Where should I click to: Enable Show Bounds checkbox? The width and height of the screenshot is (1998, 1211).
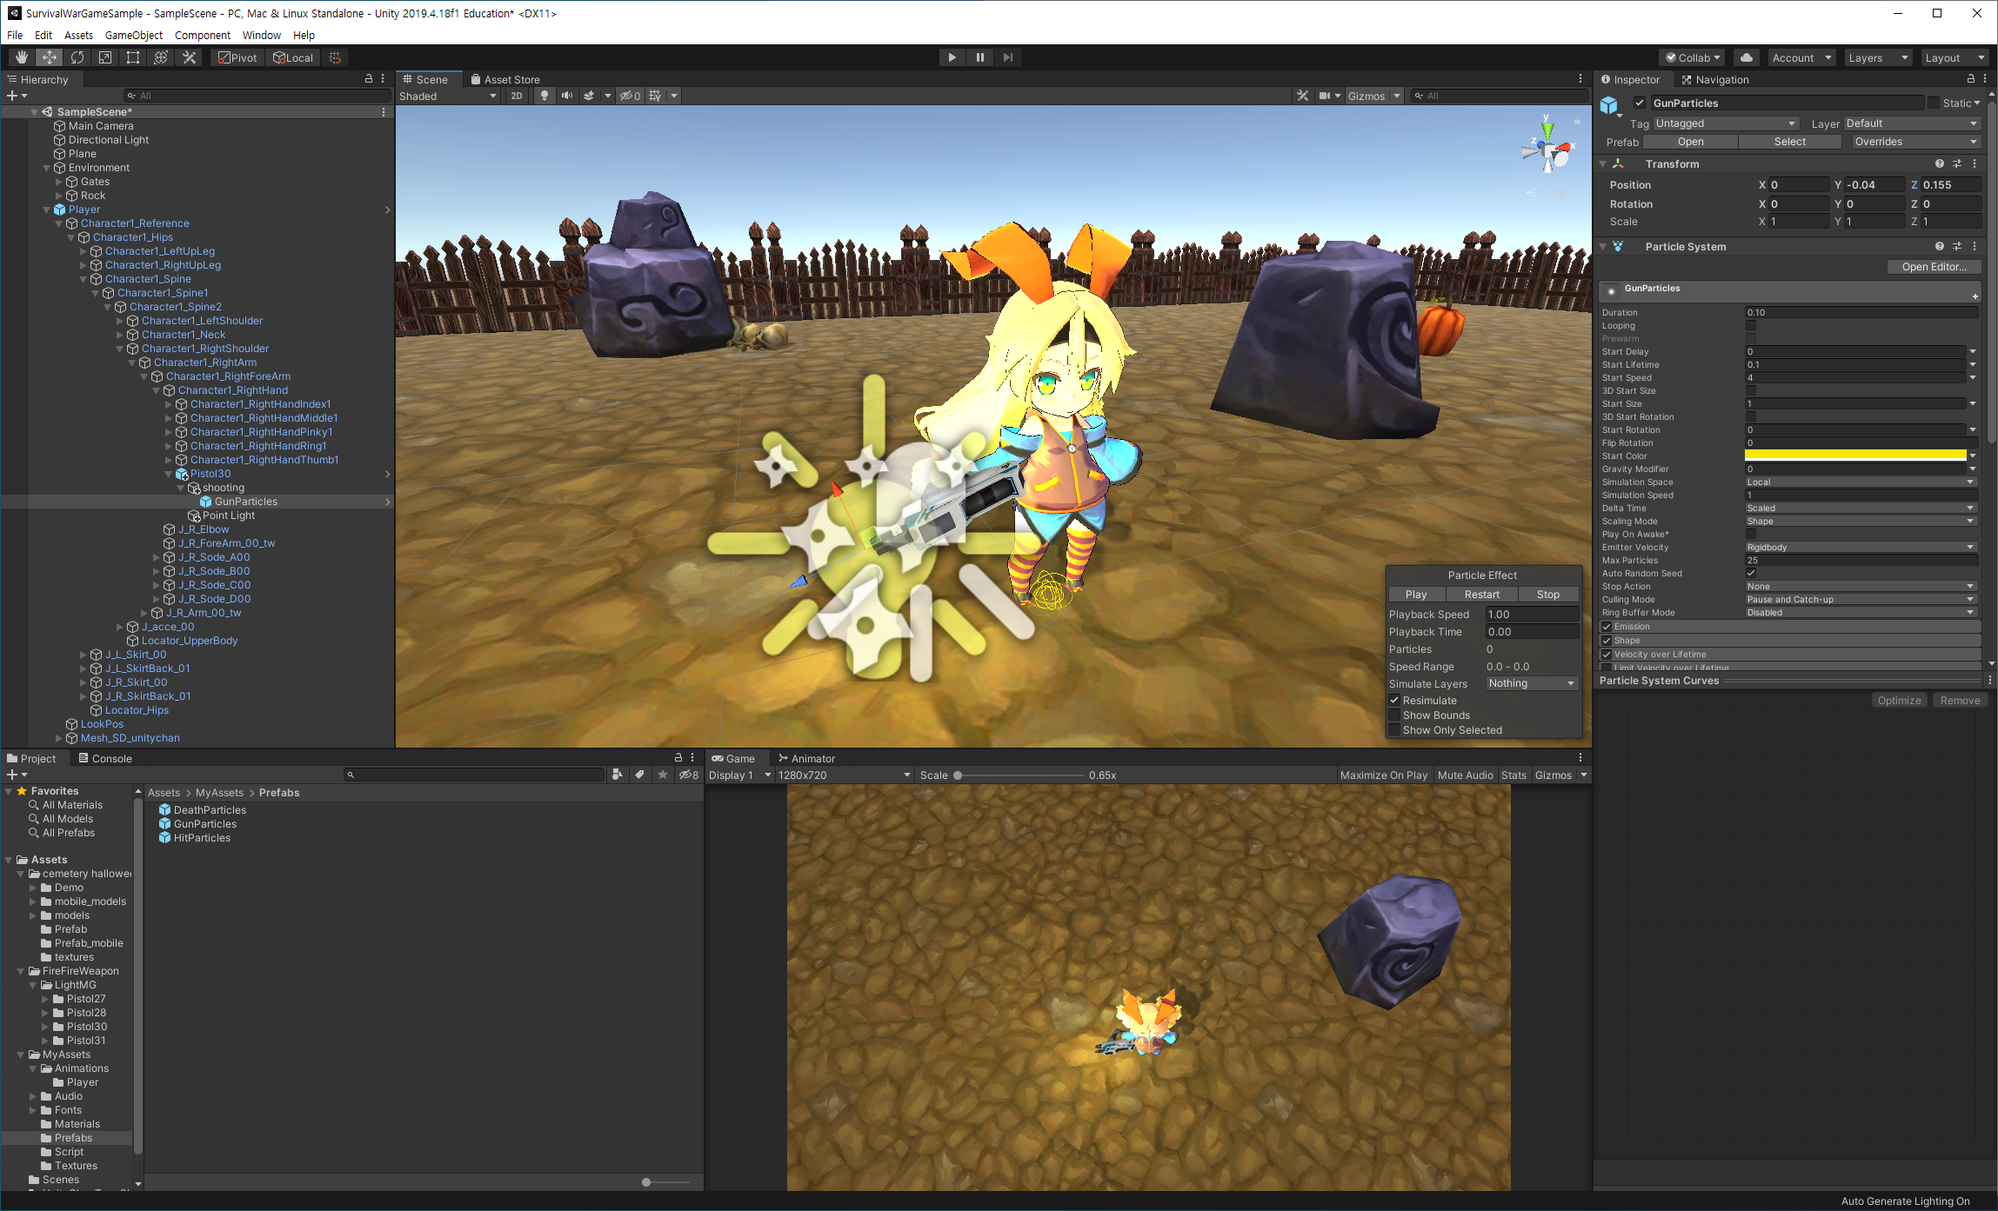tap(1394, 715)
